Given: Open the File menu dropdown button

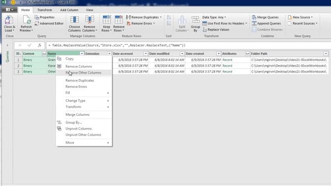Looking at the screenshot, I should click(9, 10).
